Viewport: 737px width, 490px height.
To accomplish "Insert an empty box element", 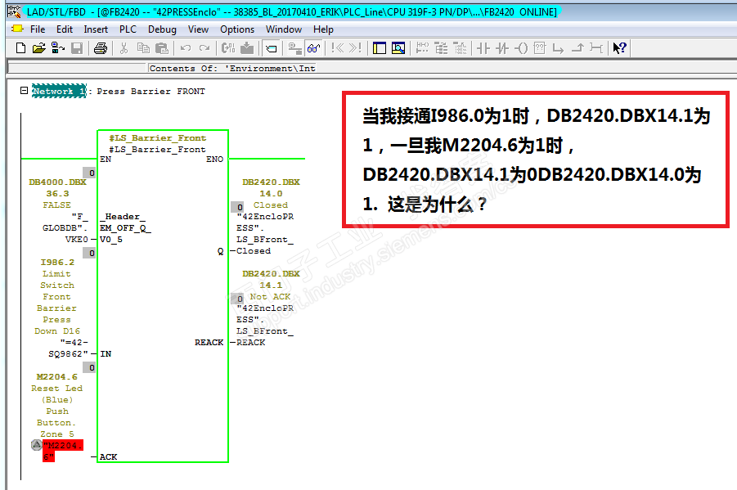I will [540, 48].
